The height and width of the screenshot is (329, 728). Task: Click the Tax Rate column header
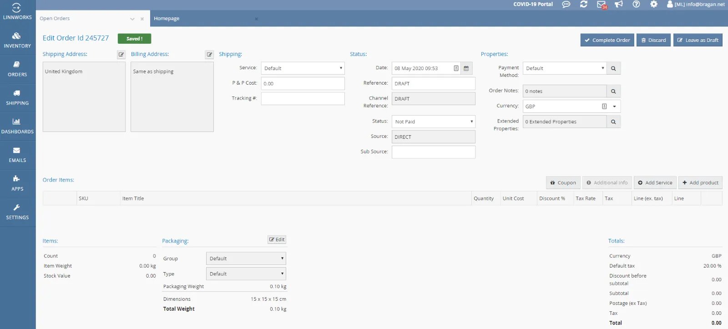click(588, 198)
